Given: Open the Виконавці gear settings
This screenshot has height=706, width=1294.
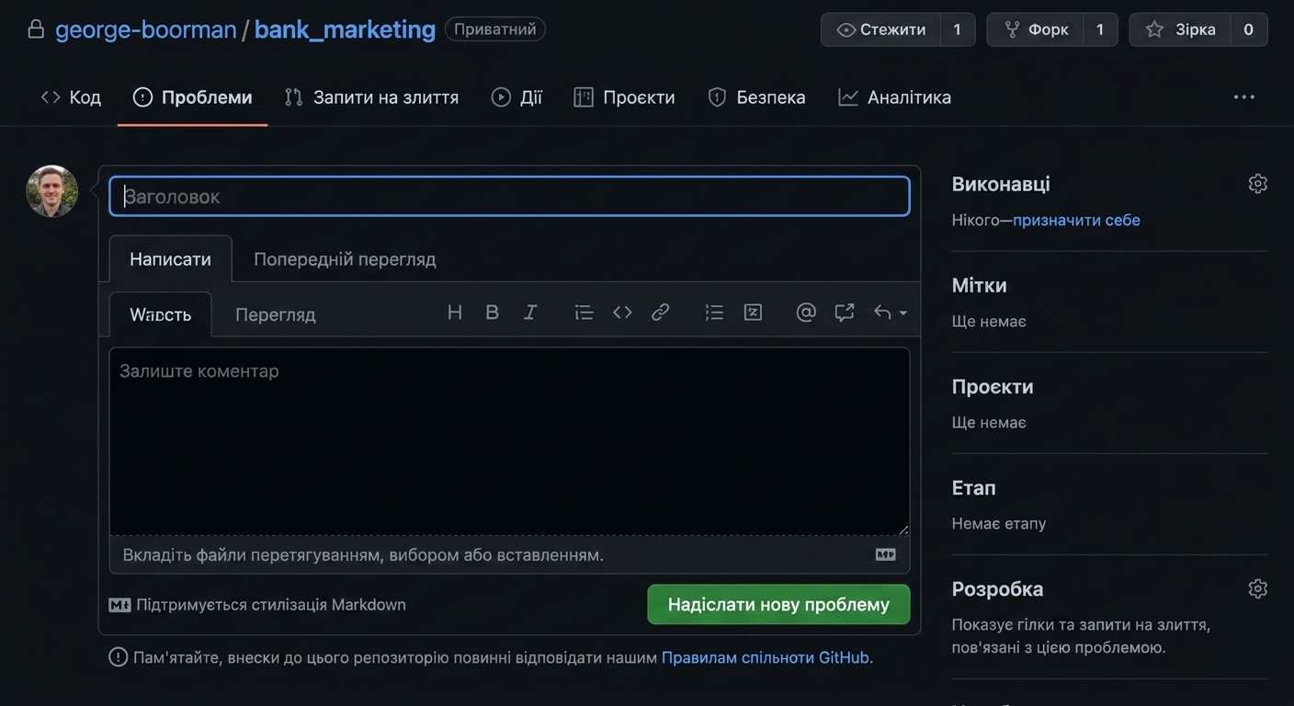Looking at the screenshot, I should point(1258,184).
